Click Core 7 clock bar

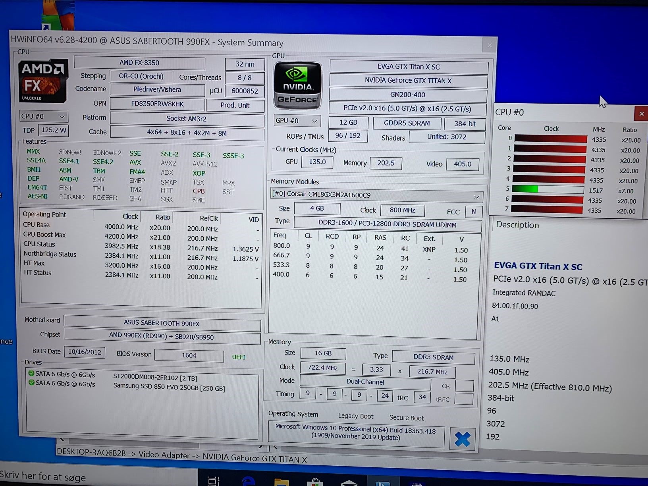point(547,210)
